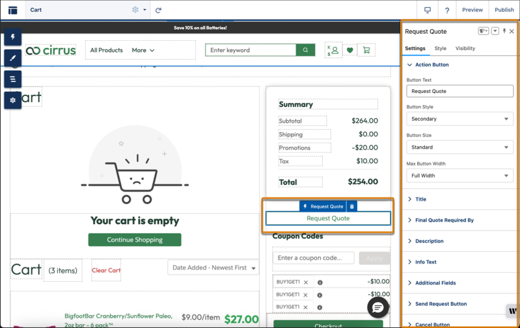Click the Preview button

tap(472, 10)
